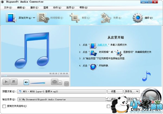This screenshot has height=114, width=163.
Task: Click the 加载文件 link
Action: [x=102, y=45]
